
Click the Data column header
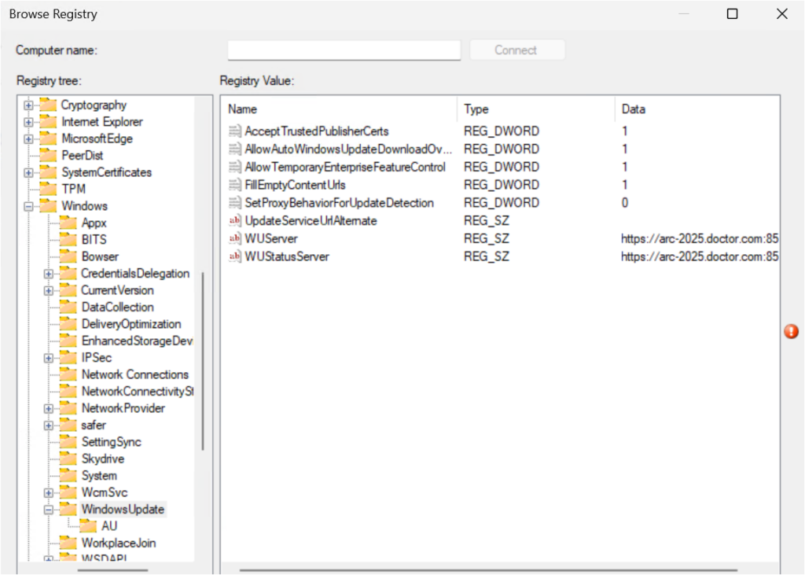[x=696, y=109]
